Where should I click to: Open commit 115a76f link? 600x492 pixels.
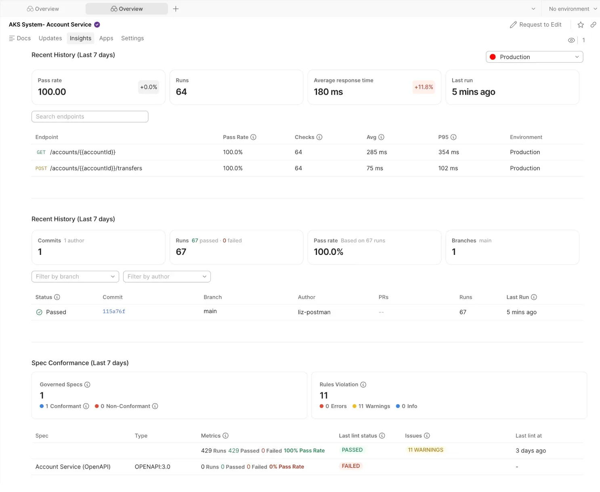[x=114, y=311]
